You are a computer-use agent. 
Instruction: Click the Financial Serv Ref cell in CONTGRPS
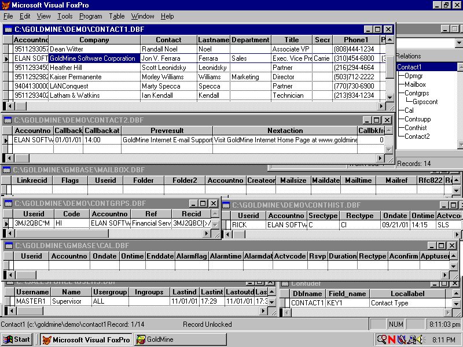tap(151, 223)
